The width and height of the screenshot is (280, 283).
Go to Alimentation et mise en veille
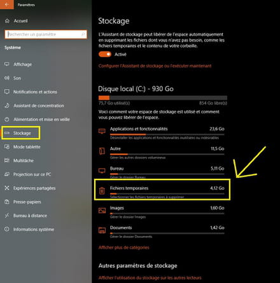[x=41, y=120]
